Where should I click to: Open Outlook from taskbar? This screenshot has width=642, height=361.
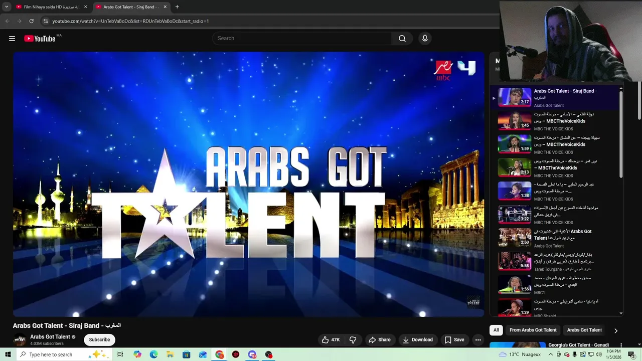pos(203,354)
